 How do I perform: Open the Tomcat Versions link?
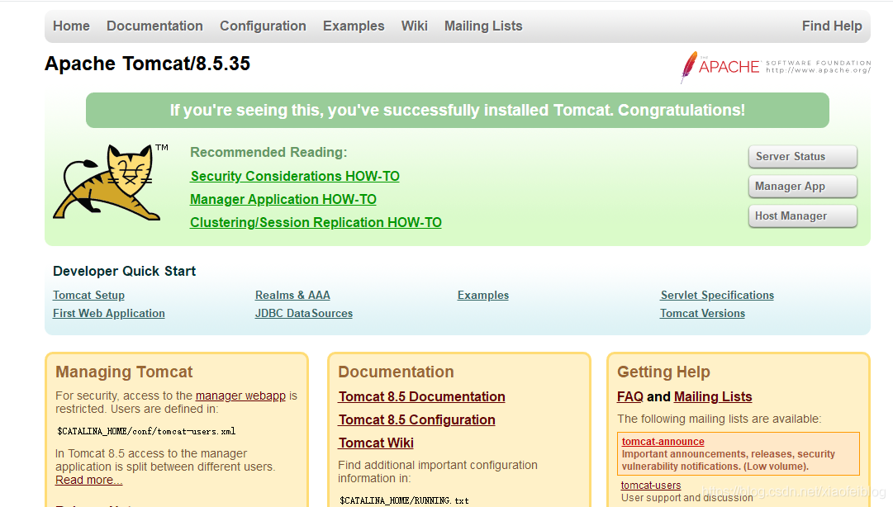pos(702,314)
